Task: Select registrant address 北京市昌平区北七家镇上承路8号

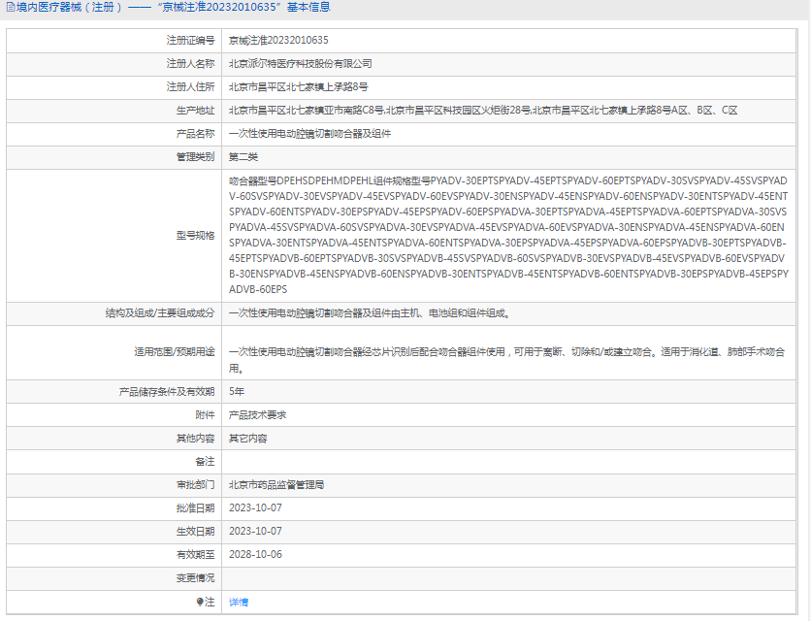Action: coord(299,87)
